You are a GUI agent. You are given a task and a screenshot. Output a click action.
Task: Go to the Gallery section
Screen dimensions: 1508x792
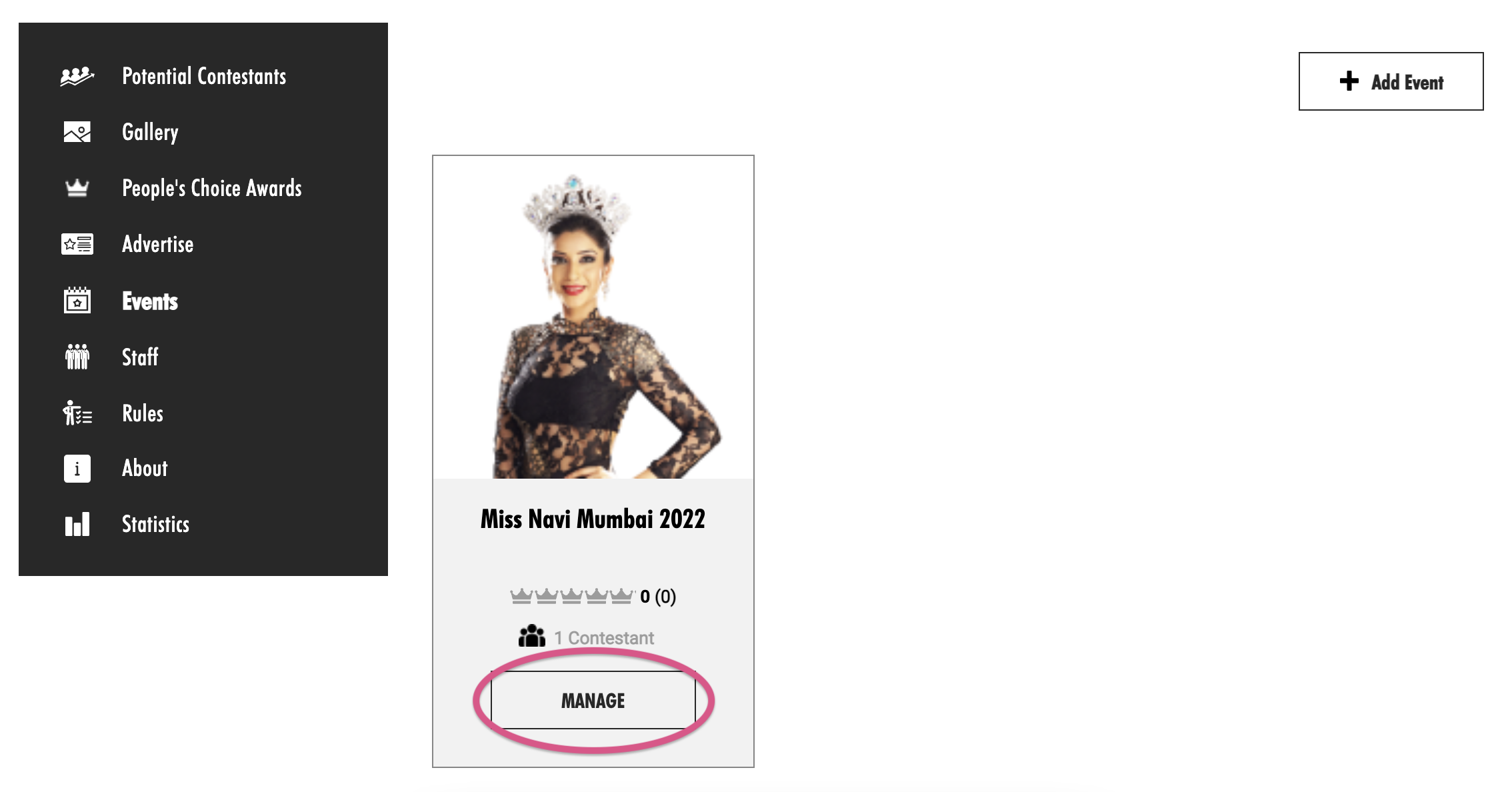(x=150, y=132)
